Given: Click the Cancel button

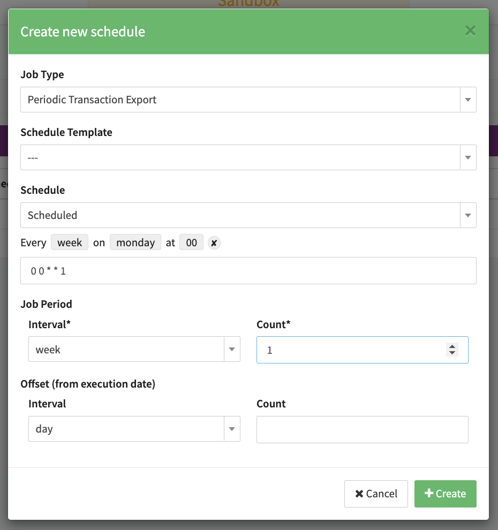Looking at the screenshot, I should [x=376, y=494].
